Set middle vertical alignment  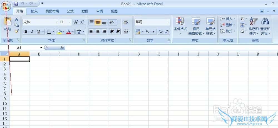[x=98, y=22]
